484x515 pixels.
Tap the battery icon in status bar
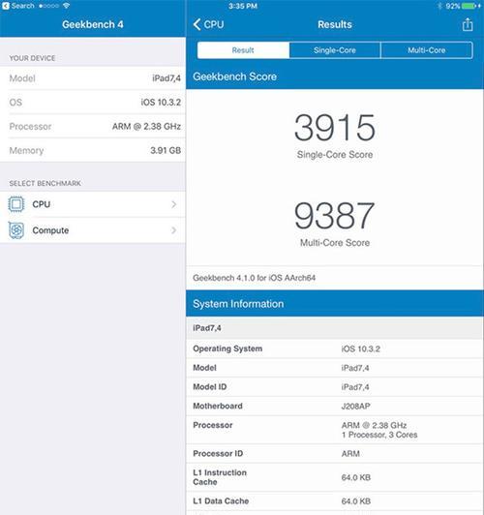pyautogui.click(x=469, y=6)
